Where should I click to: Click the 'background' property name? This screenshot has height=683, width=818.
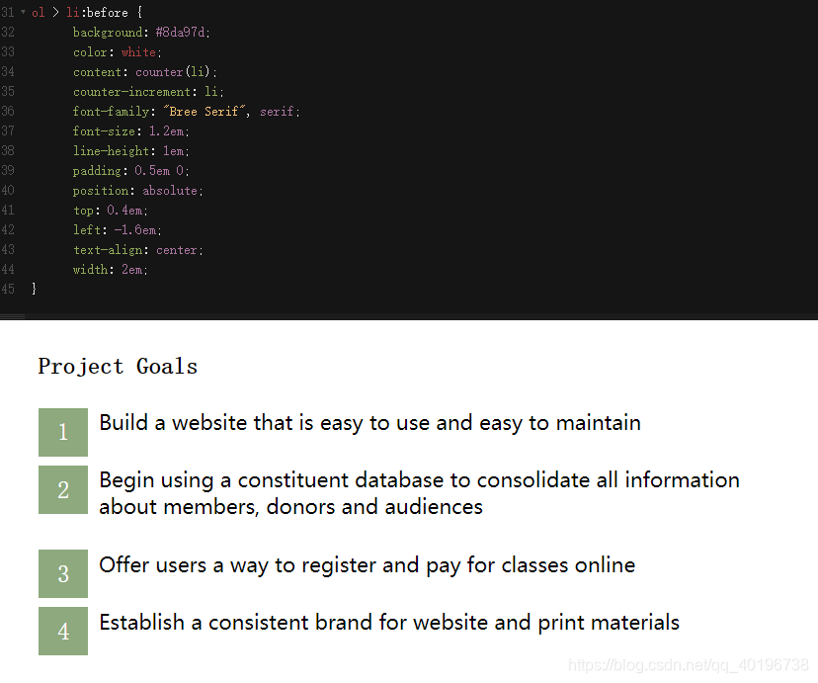pos(108,33)
